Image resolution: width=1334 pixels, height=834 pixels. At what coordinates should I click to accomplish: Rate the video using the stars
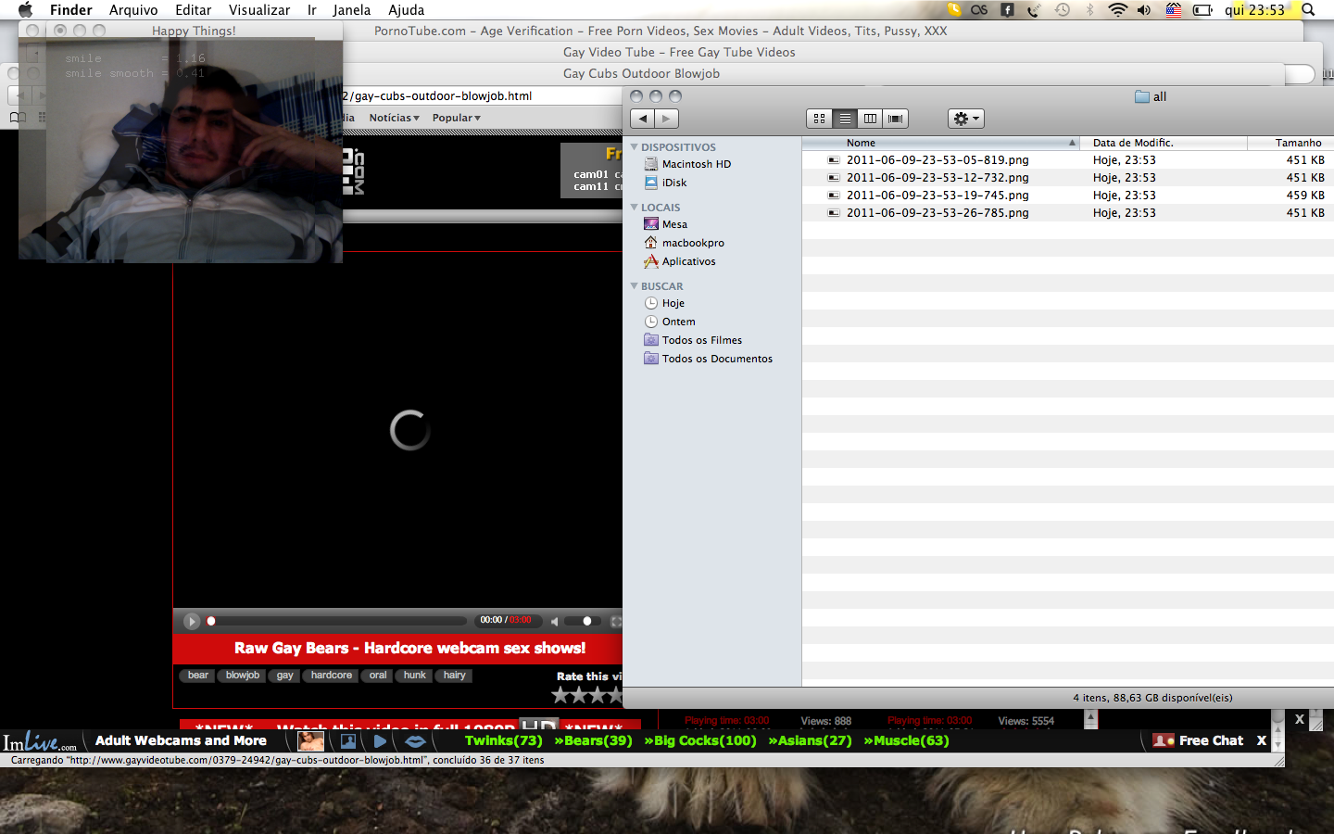pyautogui.click(x=587, y=695)
